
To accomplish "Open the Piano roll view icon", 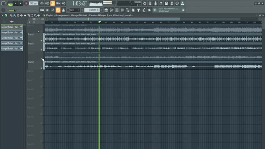I will tap(111, 10).
